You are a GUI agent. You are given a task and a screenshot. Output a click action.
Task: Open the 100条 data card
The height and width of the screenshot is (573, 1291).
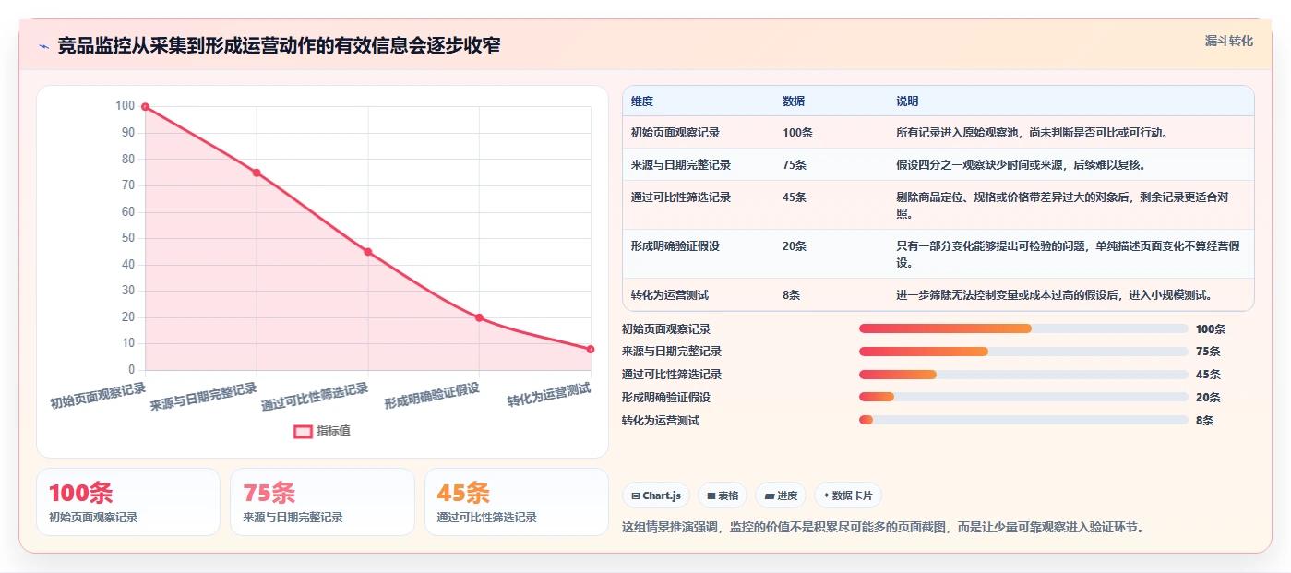pyautogui.click(x=128, y=502)
